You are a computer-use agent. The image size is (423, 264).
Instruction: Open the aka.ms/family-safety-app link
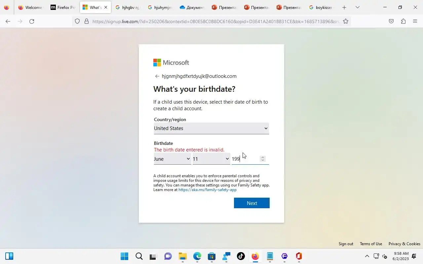coord(208,190)
